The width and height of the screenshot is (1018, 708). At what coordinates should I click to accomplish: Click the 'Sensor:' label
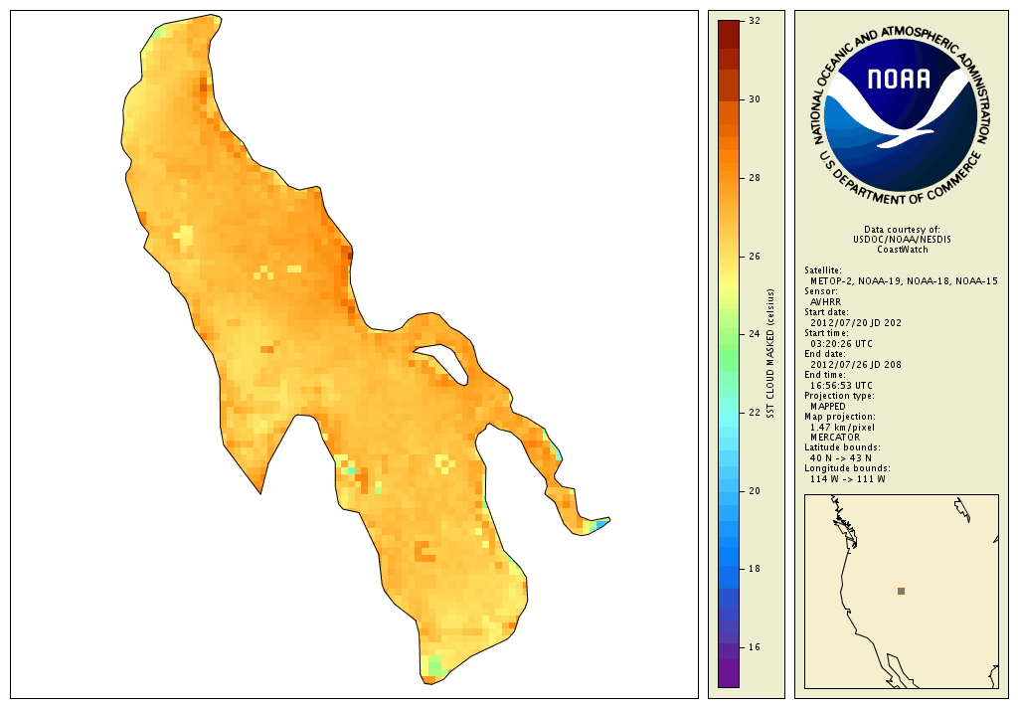pos(820,291)
